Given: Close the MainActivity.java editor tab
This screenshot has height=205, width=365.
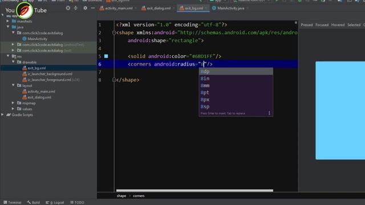Looking at the screenshot, I should tap(248, 9).
